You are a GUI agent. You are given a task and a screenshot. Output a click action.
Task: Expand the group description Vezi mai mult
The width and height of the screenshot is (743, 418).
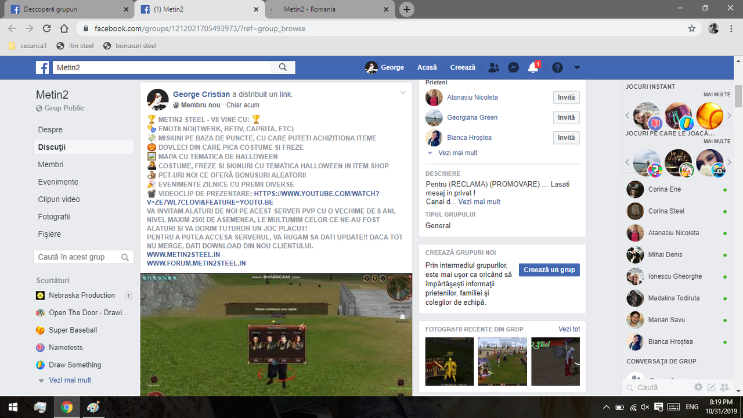click(479, 201)
